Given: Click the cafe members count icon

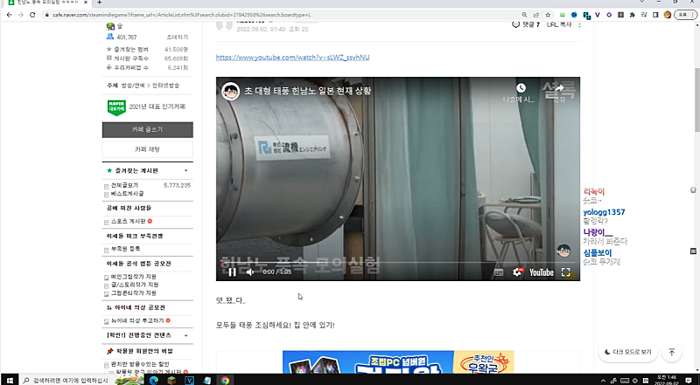Looking at the screenshot, I should [110, 37].
